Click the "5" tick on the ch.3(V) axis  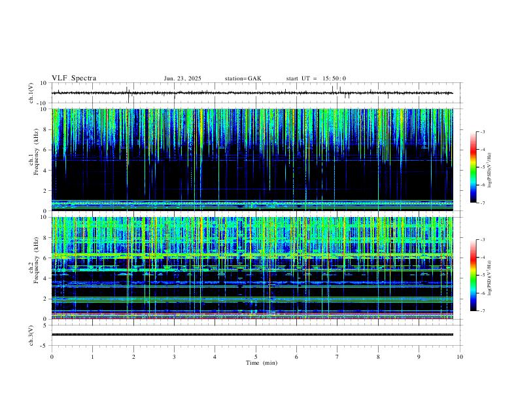point(45,325)
